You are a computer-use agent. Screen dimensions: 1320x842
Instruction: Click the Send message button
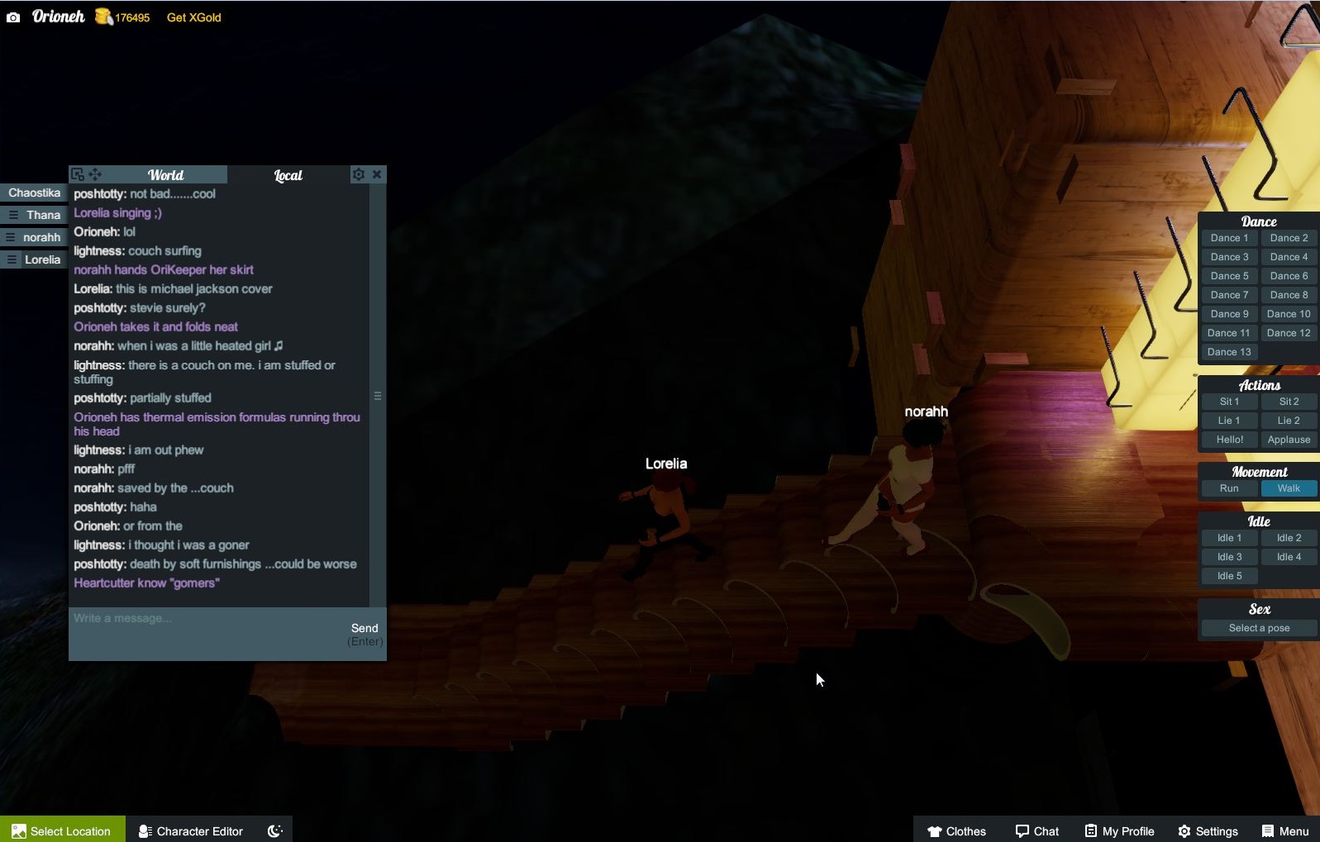(365, 634)
